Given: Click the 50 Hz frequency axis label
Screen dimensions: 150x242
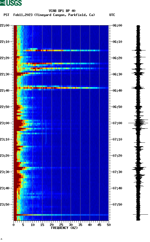Looking at the screenshot, I should [x=109, y=225].
